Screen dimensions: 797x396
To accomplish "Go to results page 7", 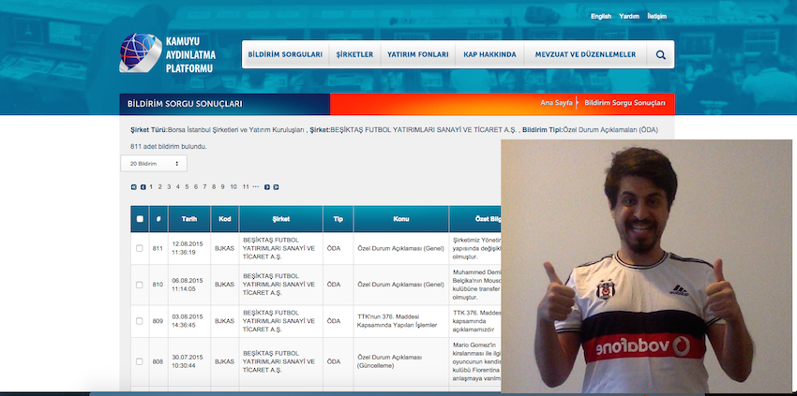I will point(204,187).
